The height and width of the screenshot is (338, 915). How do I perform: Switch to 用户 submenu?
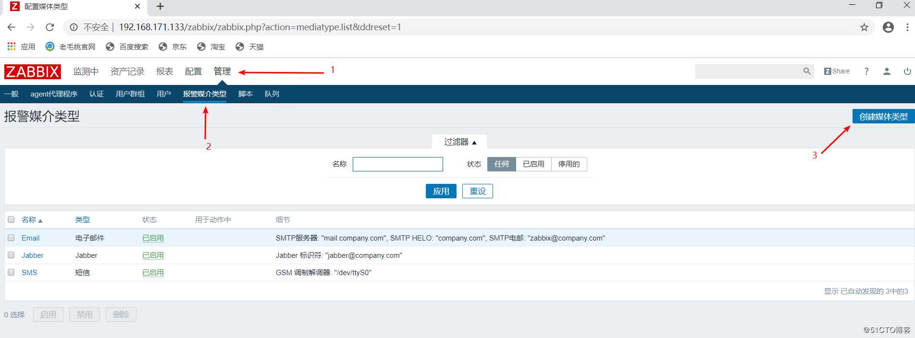click(x=164, y=94)
